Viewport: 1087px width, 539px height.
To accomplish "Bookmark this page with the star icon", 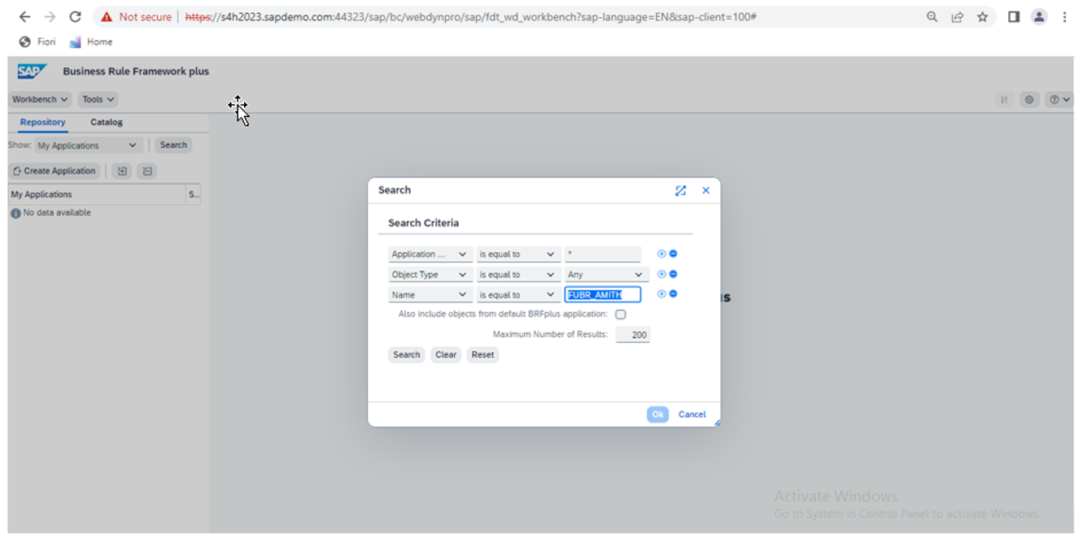I will [x=982, y=17].
